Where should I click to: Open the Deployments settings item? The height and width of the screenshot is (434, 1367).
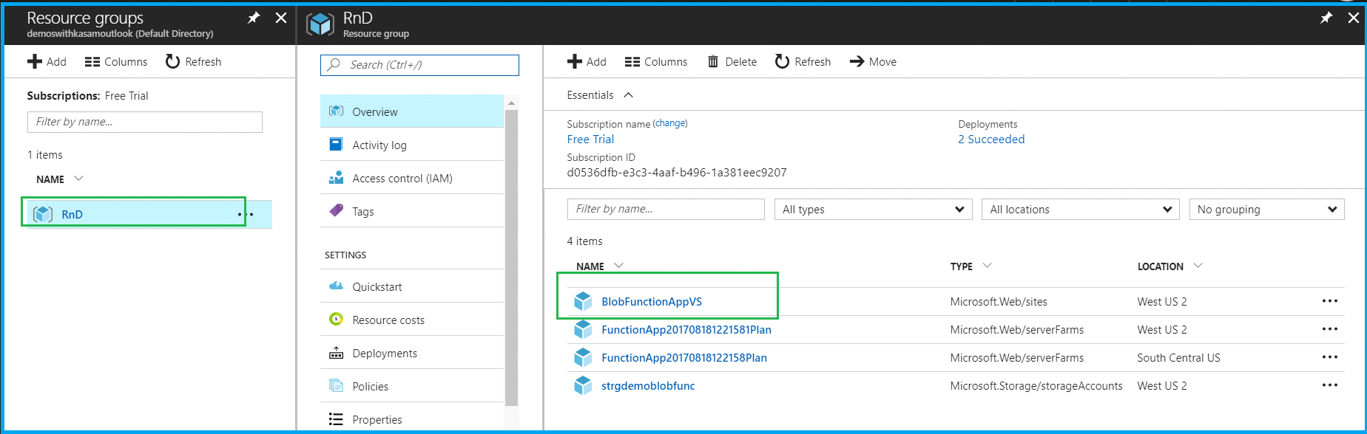click(x=412, y=353)
